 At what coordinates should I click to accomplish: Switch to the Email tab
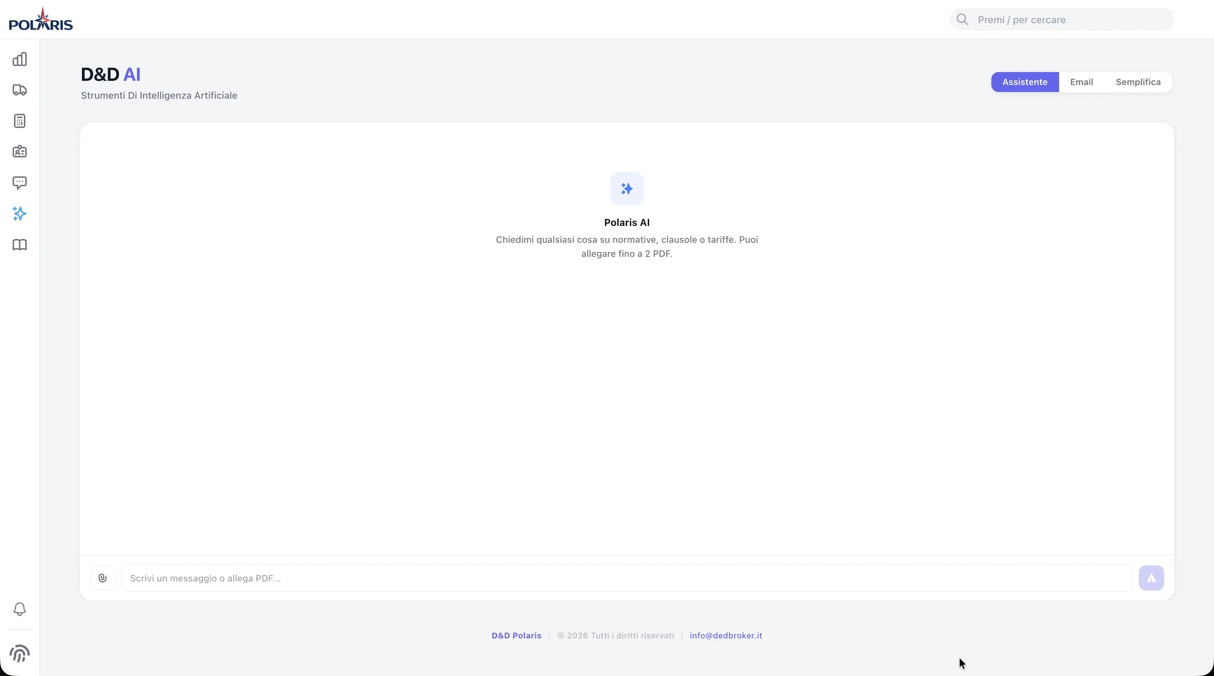tap(1081, 82)
